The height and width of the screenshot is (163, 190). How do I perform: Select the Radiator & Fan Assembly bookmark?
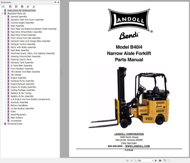click(x=22, y=96)
